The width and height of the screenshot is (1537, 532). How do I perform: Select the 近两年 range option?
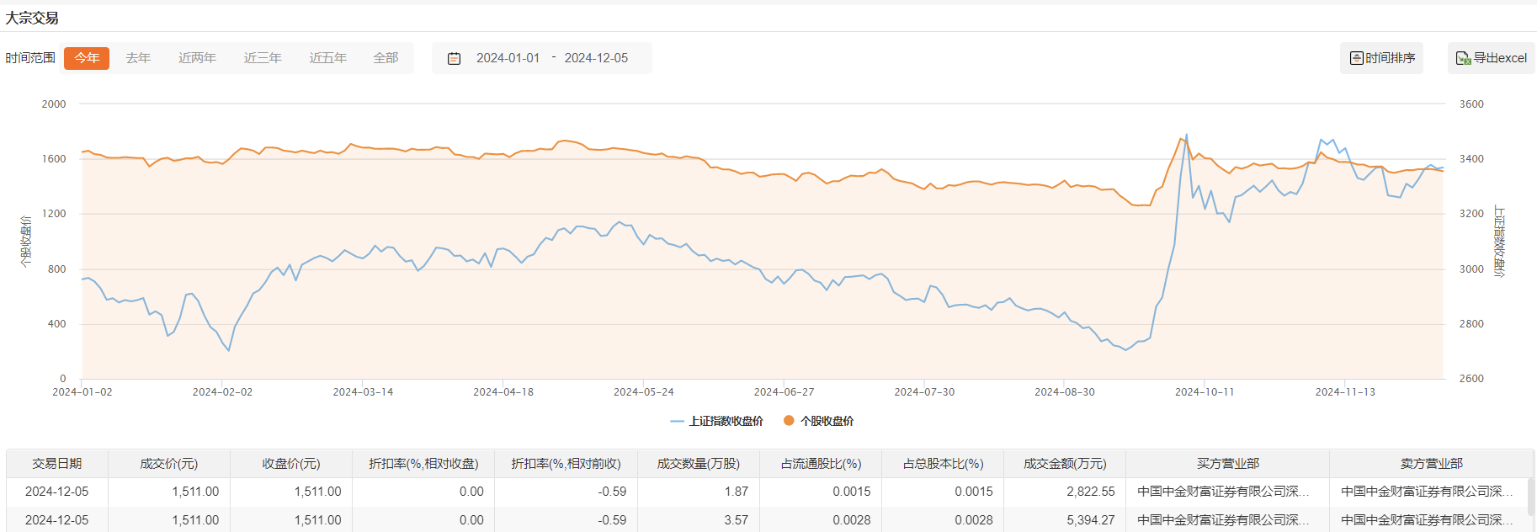197,58
